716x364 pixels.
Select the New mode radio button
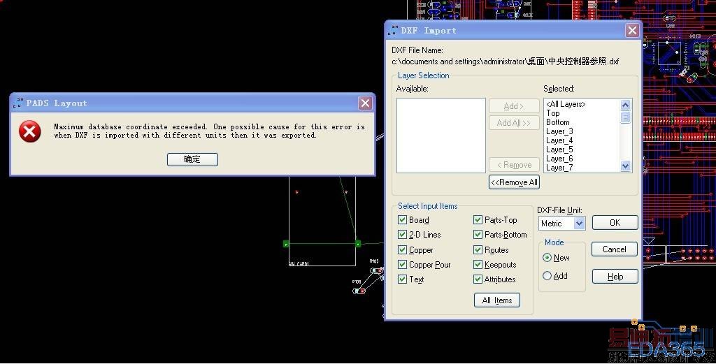(547, 257)
